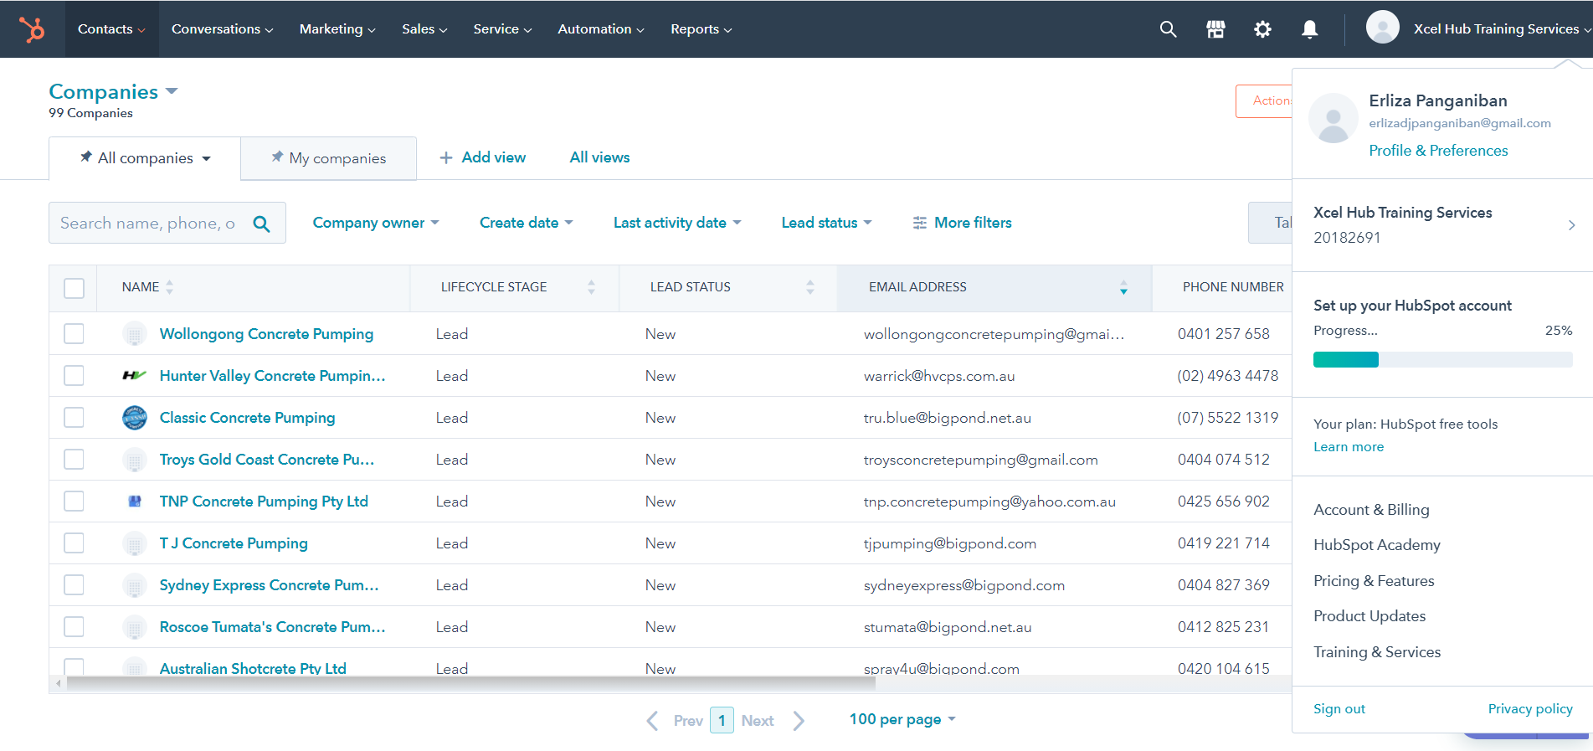
Task: Open Lead status filter dropdown
Action: pyautogui.click(x=826, y=223)
